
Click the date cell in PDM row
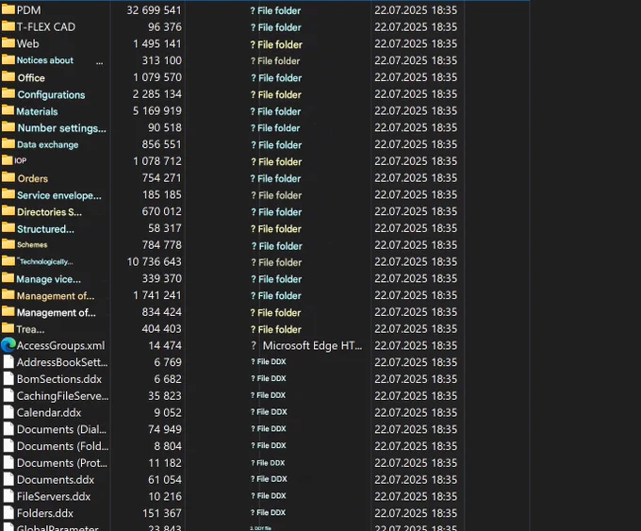416,9
